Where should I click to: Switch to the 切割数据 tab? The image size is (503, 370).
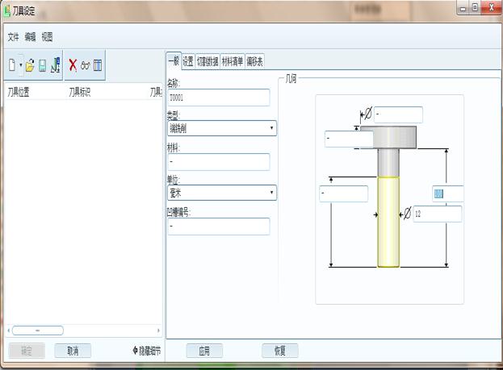tap(207, 60)
